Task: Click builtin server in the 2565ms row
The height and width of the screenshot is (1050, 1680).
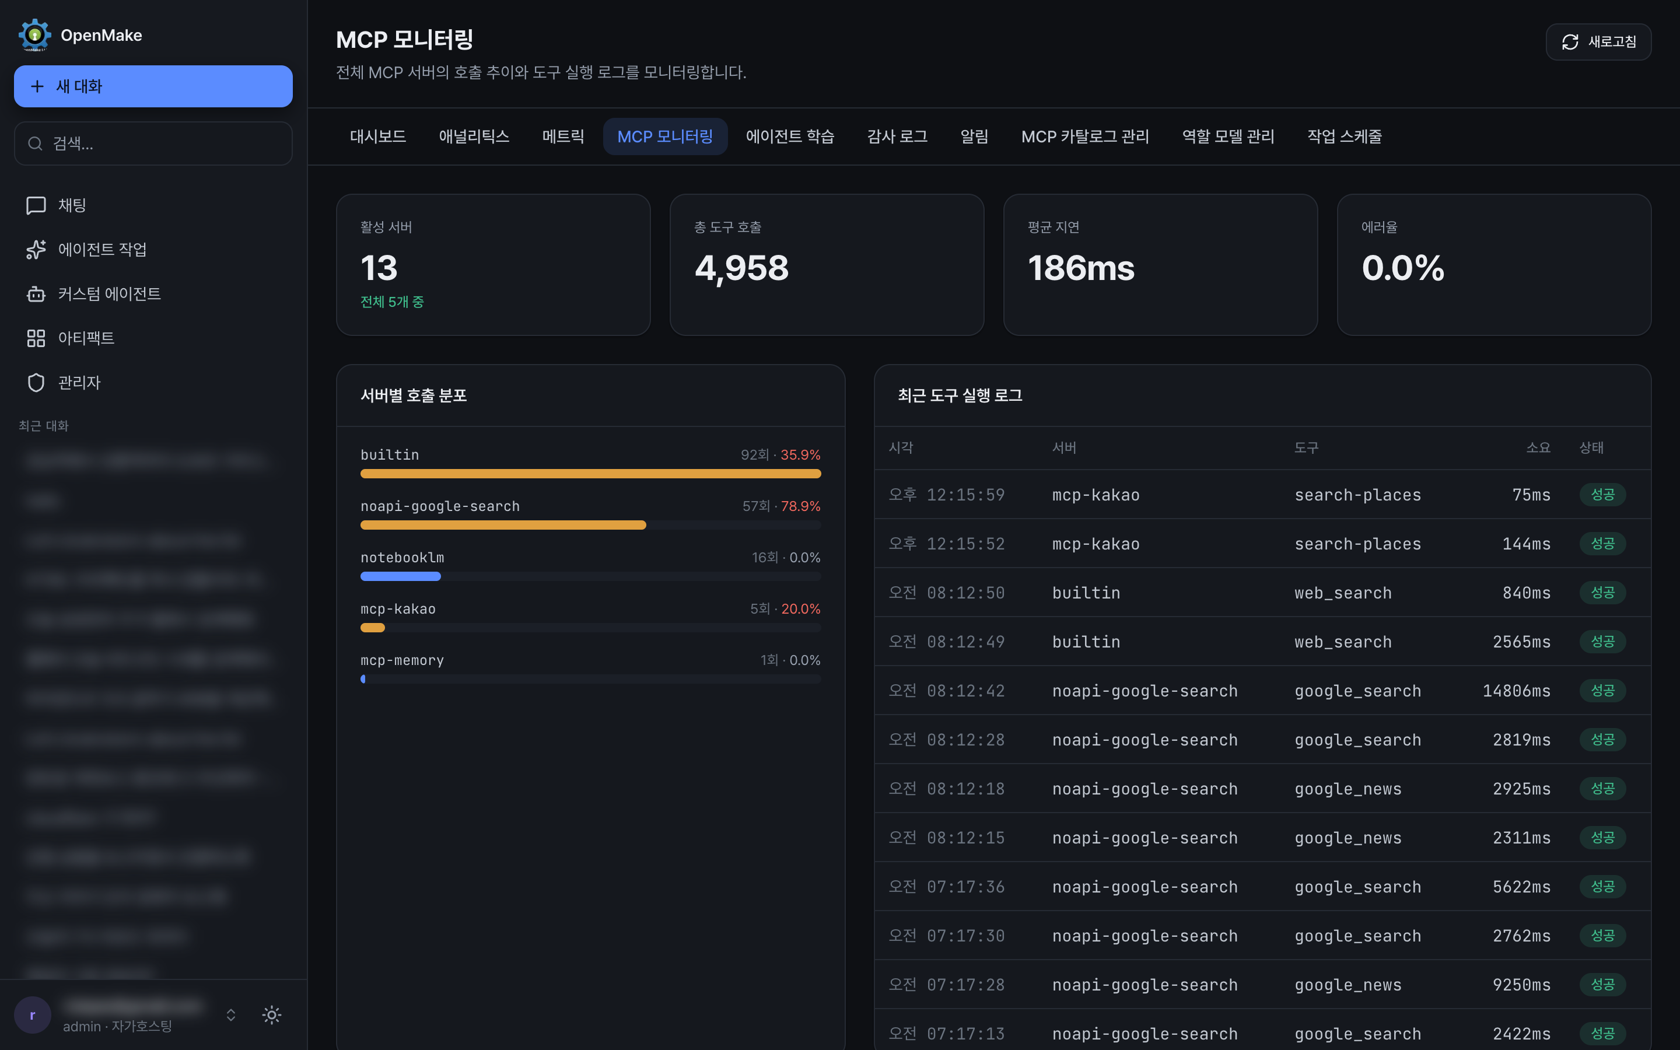Action: pos(1086,642)
